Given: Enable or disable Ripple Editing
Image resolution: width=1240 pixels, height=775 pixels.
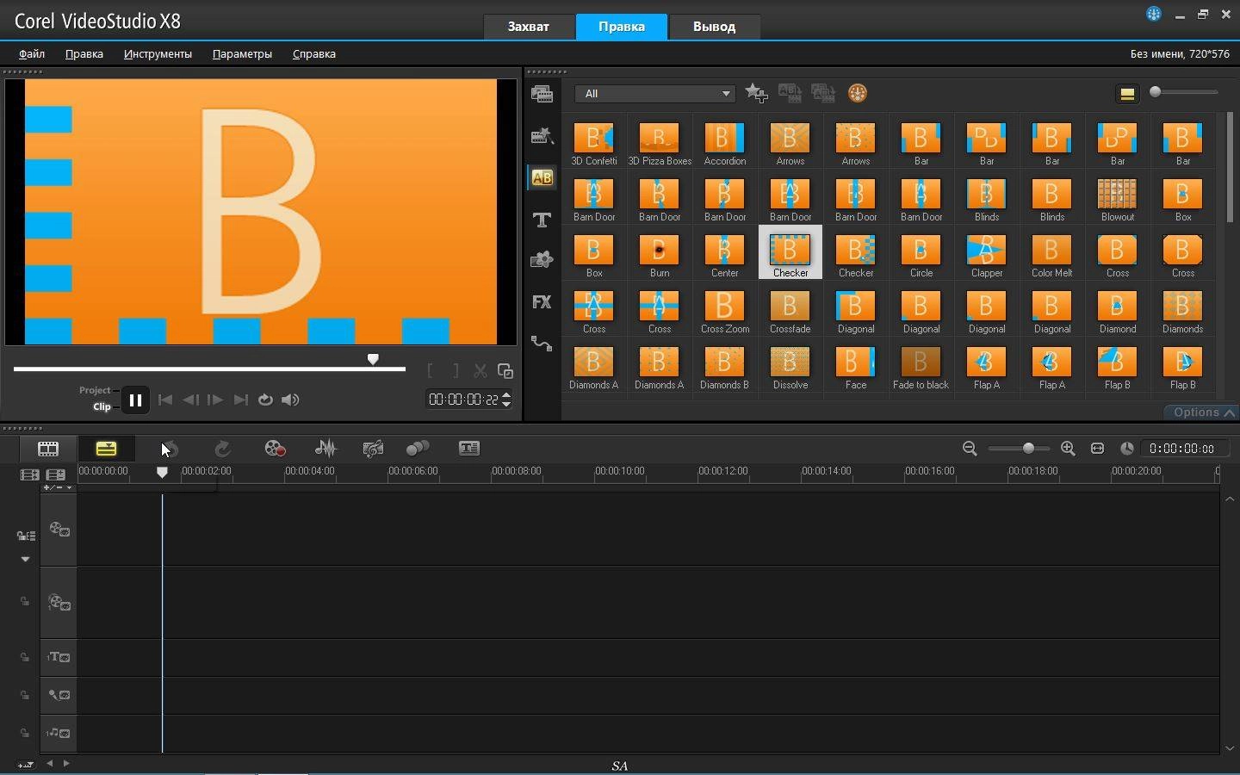Looking at the screenshot, I should (x=26, y=536).
